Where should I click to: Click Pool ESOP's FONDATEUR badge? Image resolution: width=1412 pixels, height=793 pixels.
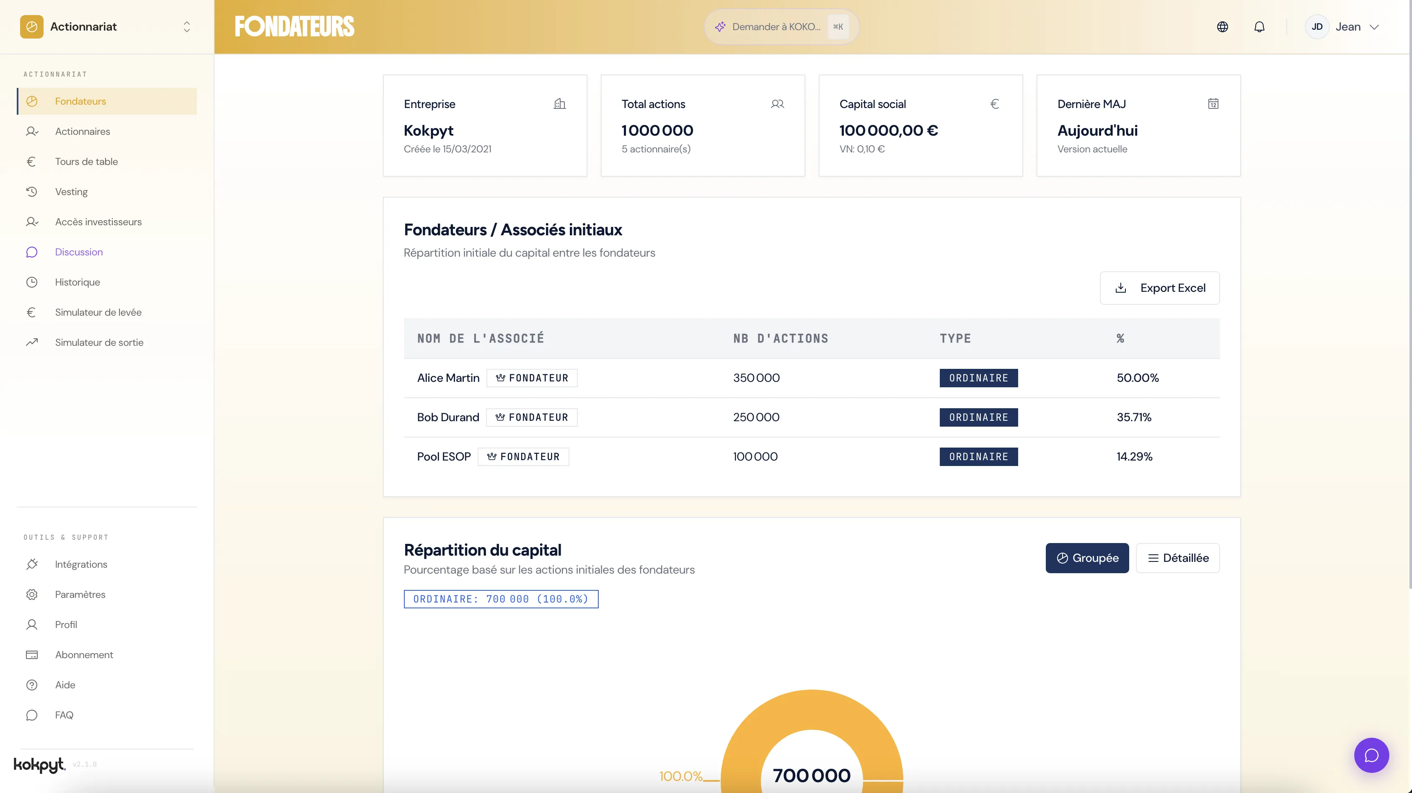[x=523, y=457]
